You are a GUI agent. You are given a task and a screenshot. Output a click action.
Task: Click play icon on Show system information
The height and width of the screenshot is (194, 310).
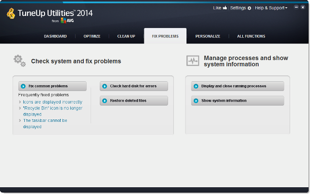pos(196,101)
